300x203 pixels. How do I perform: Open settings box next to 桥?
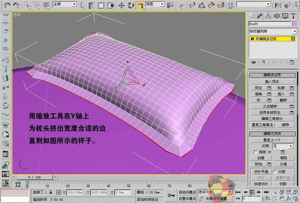pyautogui.click(x=269, y=100)
